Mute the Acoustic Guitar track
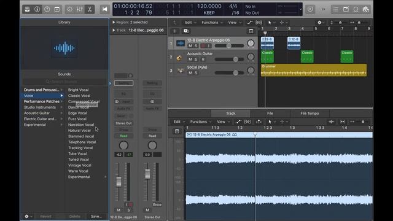The image size is (393, 221). (x=190, y=60)
